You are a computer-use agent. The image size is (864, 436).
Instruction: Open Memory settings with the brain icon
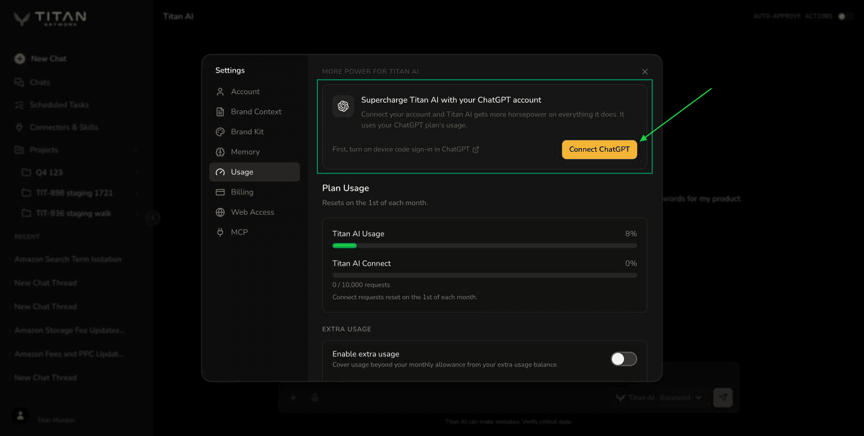click(254, 152)
